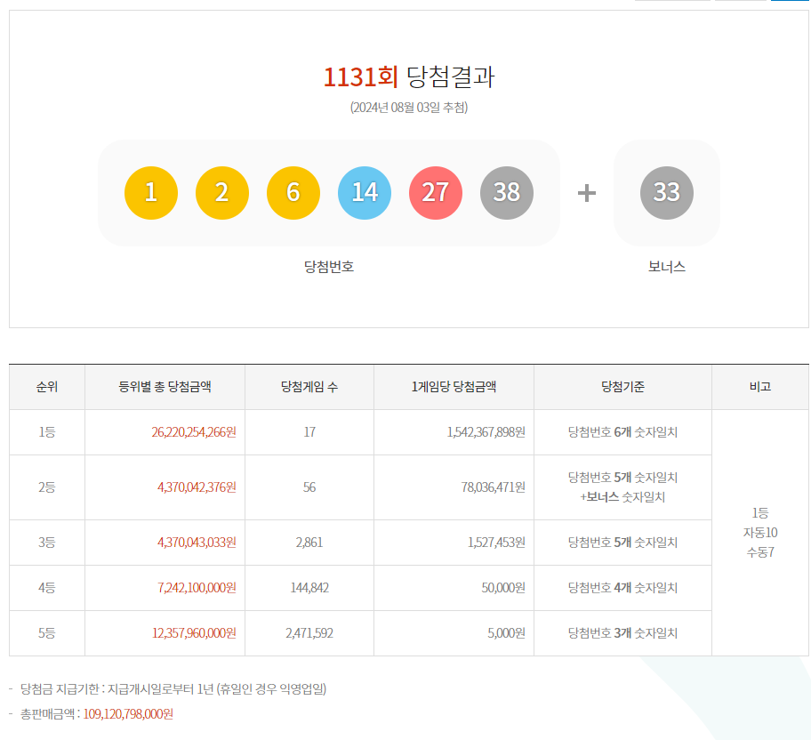Click the 1131회 당첨결과 heading
The image size is (811, 740).
tap(409, 77)
